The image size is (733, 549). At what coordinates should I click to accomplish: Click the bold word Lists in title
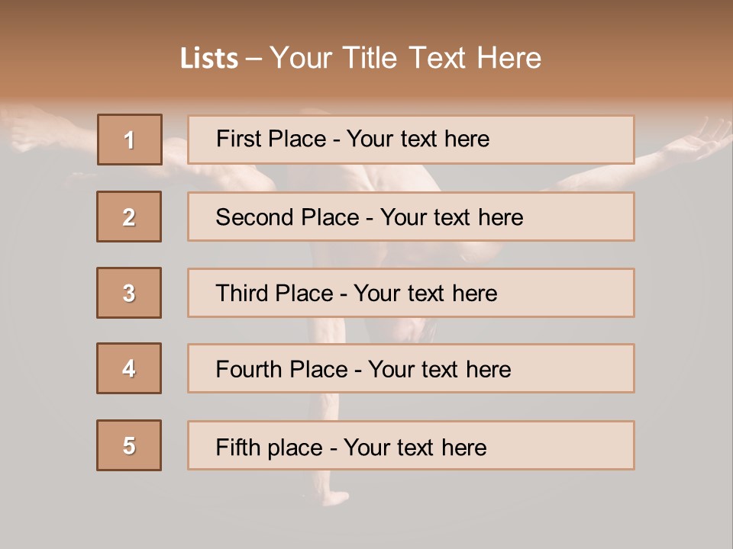209,58
